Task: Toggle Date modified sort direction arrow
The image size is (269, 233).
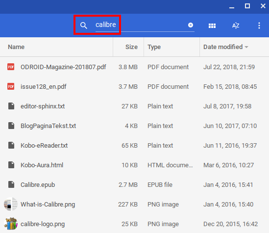Action: (246, 47)
